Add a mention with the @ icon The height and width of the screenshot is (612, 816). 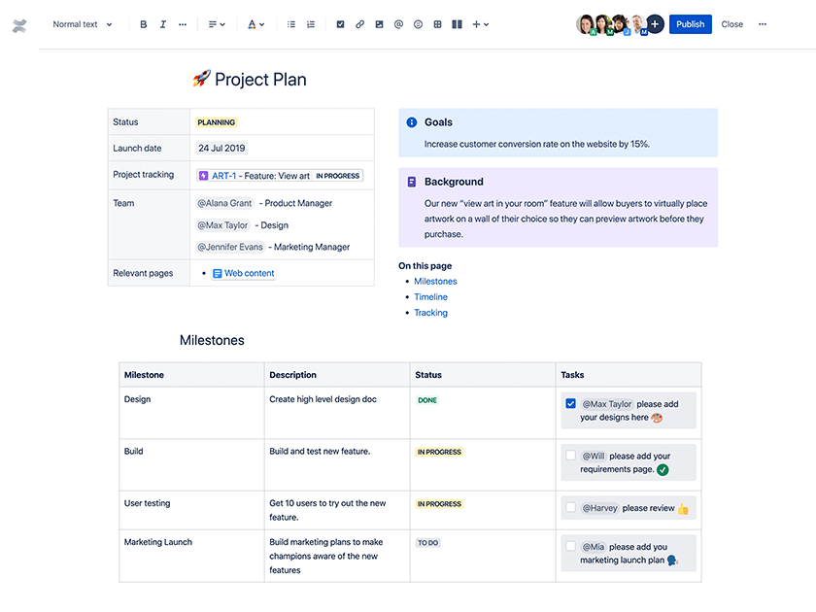pyautogui.click(x=398, y=24)
